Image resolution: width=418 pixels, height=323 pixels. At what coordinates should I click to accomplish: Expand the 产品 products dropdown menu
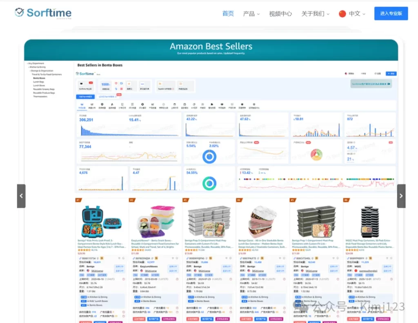251,13
